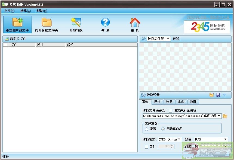
Task: Load settings with the folder icon in conversion settings
Action: click(x=212, y=95)
